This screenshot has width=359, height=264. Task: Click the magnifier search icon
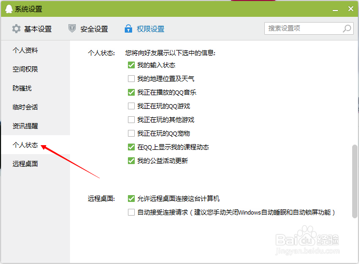pyautogui.click(x=347, y=28)
